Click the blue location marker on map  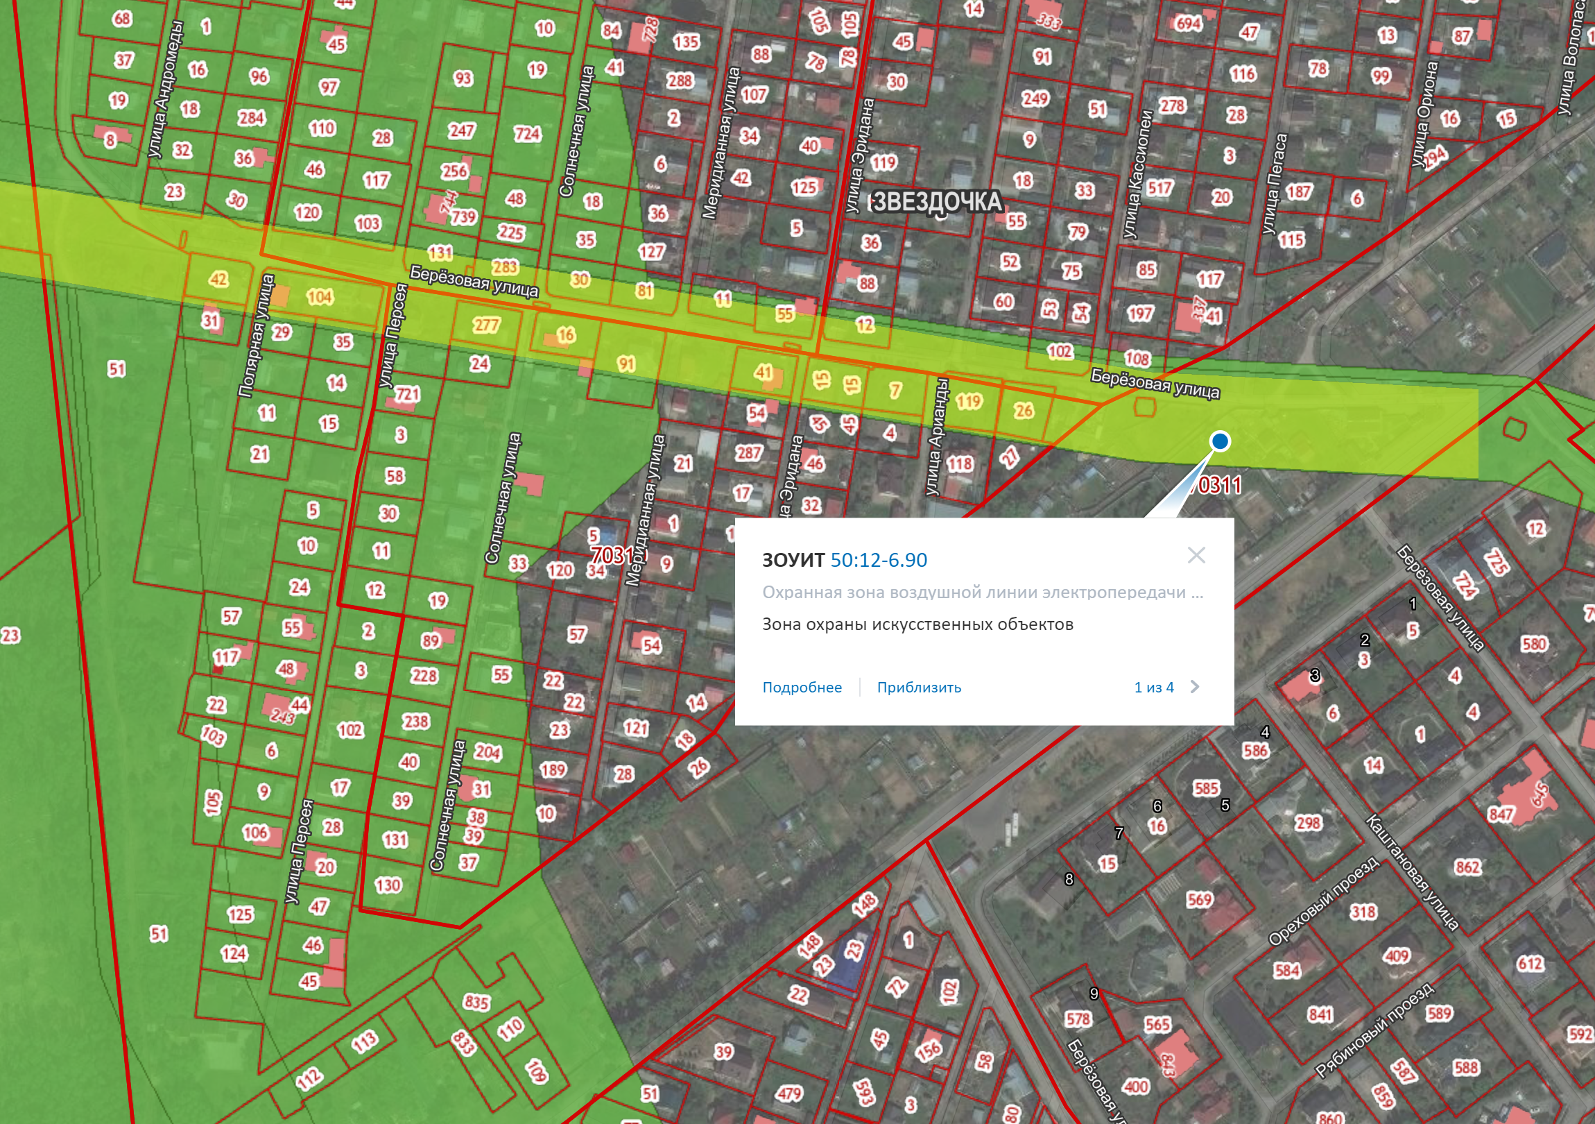click(x=1220, y=441)
